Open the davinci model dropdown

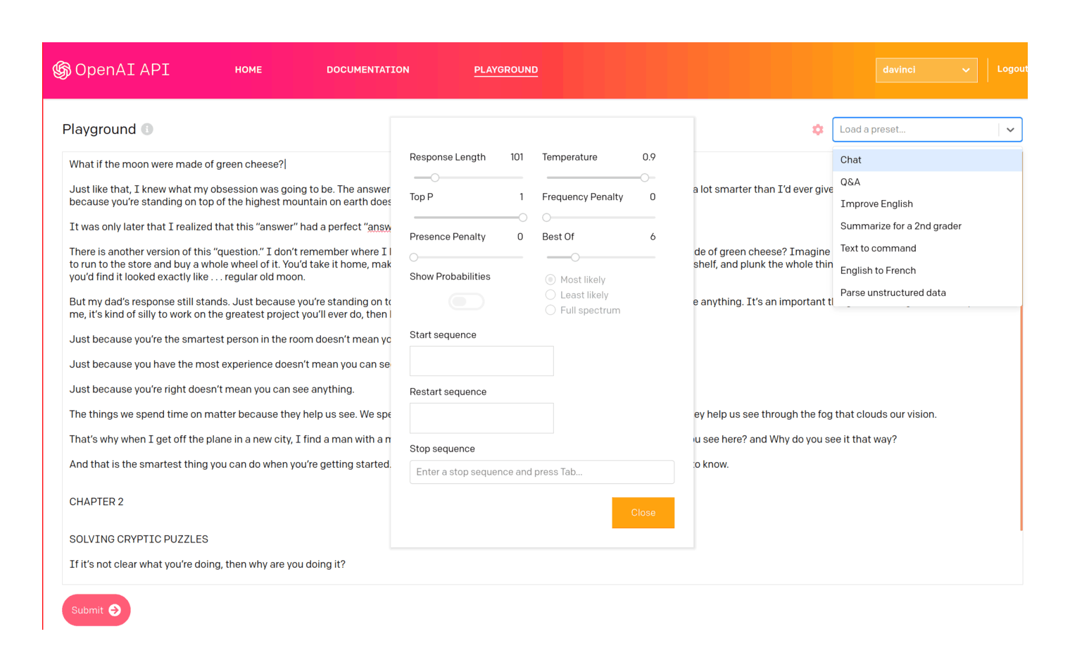[x=926, y=70]
